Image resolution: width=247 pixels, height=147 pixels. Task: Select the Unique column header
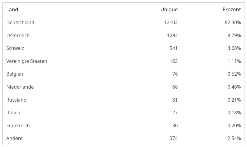click(x=169, y=10)
